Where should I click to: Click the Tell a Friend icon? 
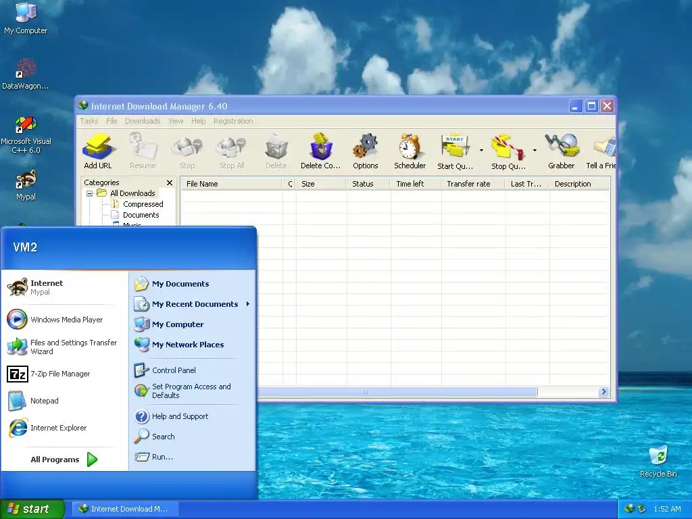point(601,151)
